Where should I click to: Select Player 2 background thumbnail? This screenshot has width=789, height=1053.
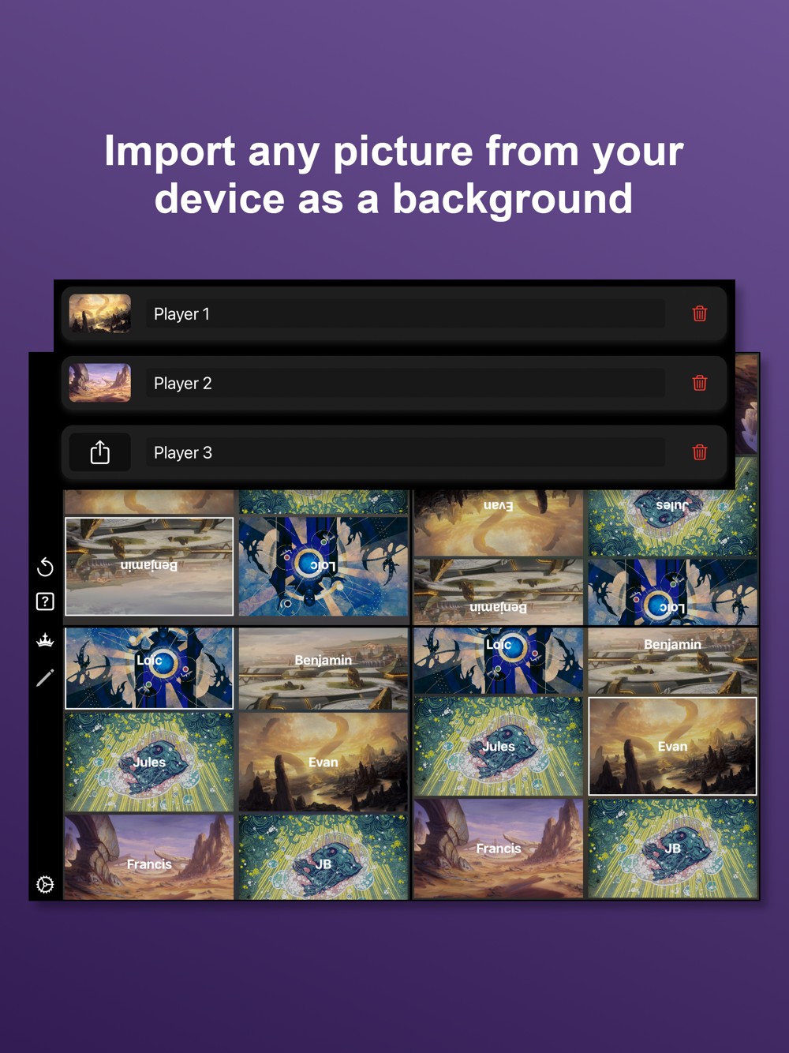[x=99, y=383]
